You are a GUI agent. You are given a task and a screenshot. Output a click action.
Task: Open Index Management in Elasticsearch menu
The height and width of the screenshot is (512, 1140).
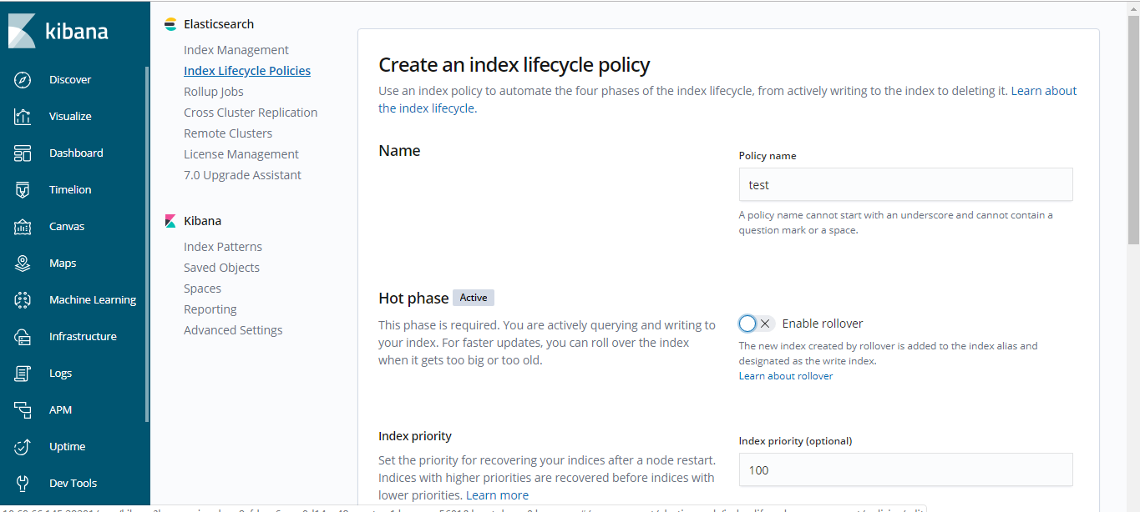point(236,50)
